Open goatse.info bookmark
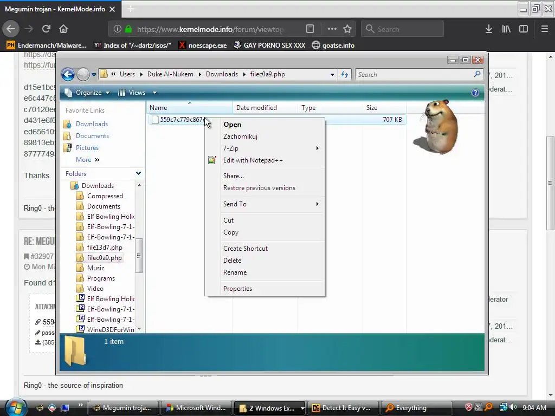 point(333,45)
